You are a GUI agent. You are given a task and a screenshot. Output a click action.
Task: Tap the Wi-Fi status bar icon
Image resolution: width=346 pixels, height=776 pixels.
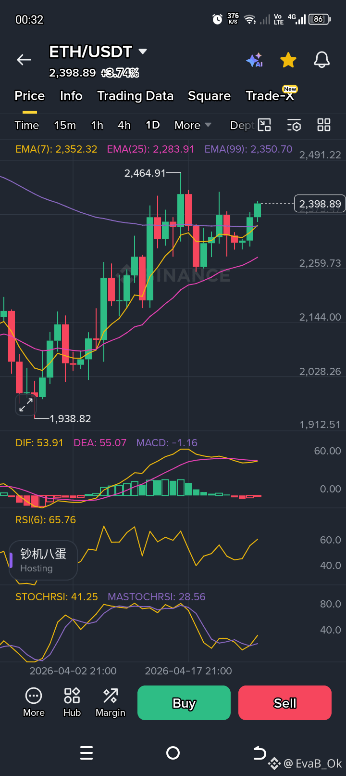[249, 19]
